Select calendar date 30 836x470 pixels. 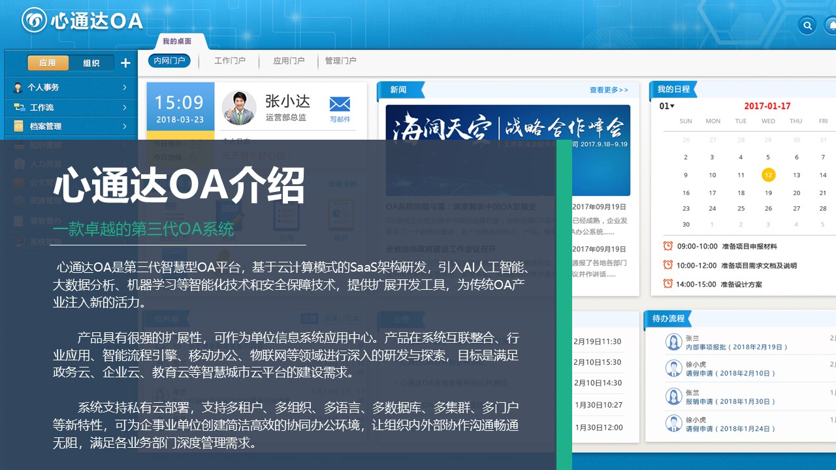tap(686, 224)
